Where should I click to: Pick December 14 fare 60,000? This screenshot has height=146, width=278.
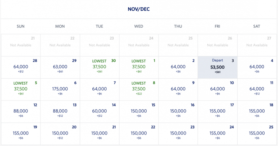coord(99,111)
